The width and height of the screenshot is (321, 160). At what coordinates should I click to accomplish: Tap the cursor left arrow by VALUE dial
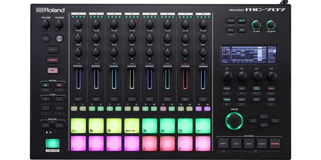(252, 121)
